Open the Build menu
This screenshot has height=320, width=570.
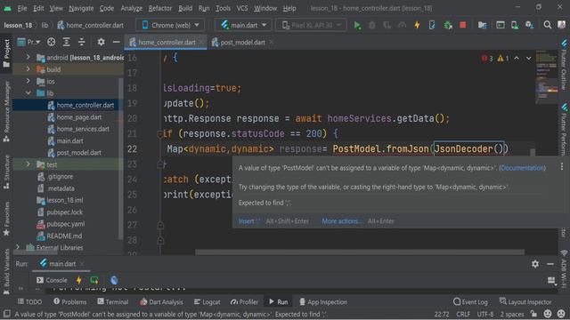(x=185, y=8)
